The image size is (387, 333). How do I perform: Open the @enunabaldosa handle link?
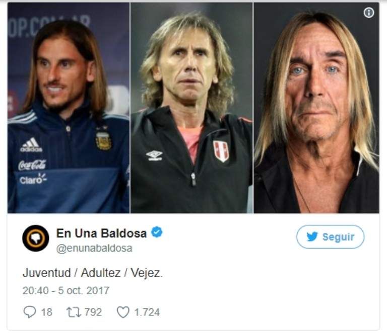94,248
